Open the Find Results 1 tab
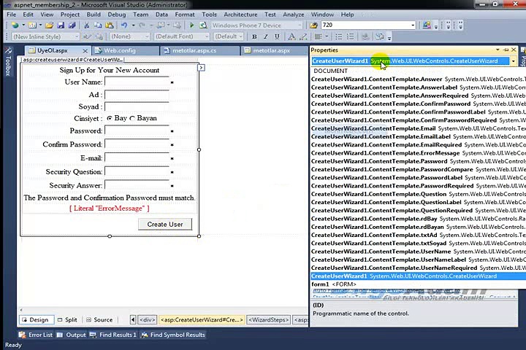 (x=113, y=335)
